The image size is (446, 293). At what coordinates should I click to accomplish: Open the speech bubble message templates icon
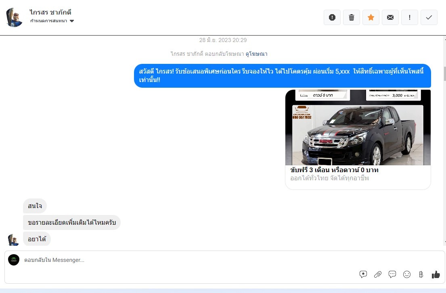[x=392, y=275]
